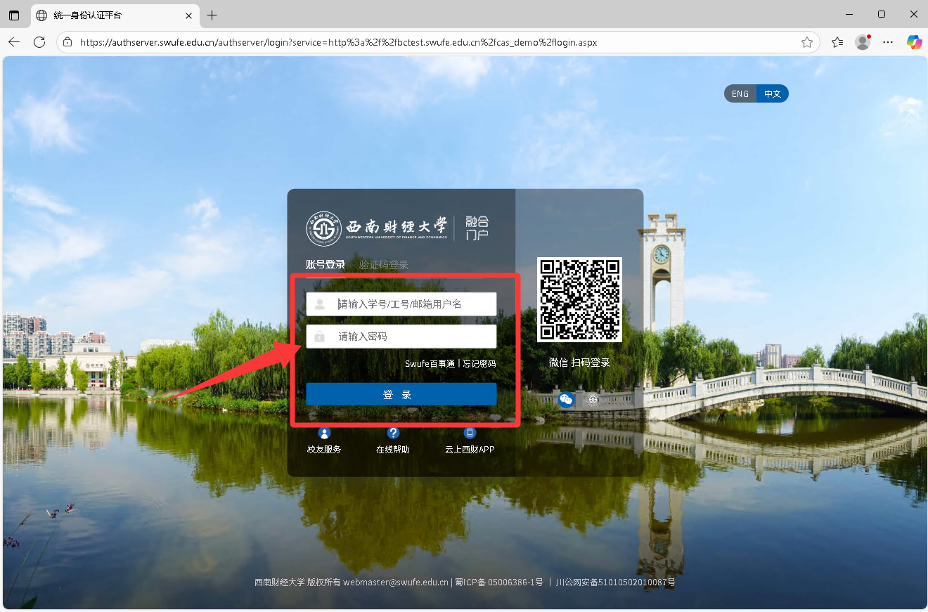Click the 川公网安备51010502010087号 footer link
The width and height of the screenshot is (928, 612).
(x=615, y=582)
